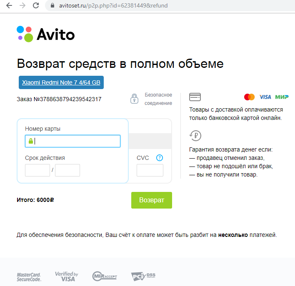Click the green lock icon in card field
Viewport: 295px width, 286px height.
pyautogui.click(x=31, y=141)
